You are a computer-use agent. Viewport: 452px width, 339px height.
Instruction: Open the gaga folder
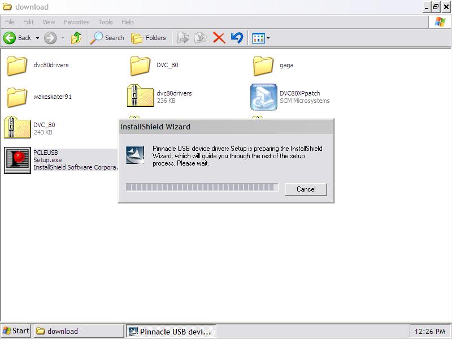click(x=263, y=65)
